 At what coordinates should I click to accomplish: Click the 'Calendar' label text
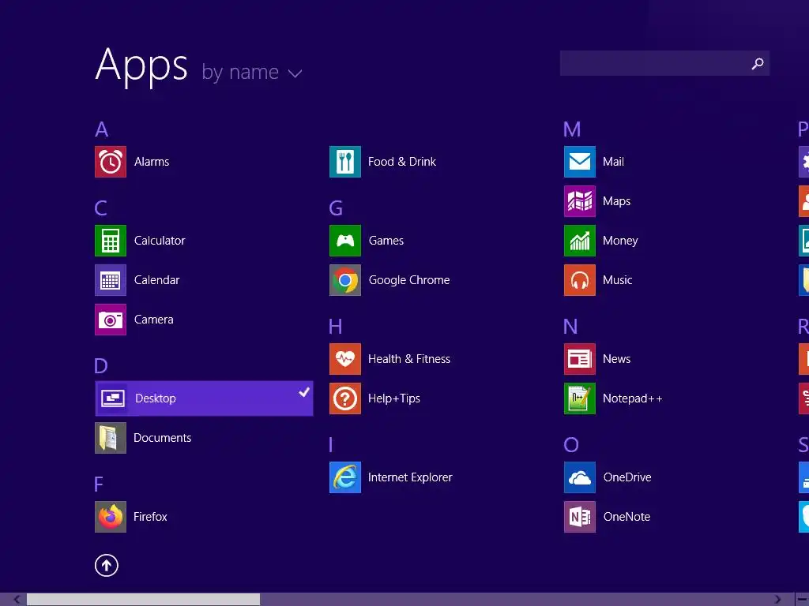click(157, 280)
